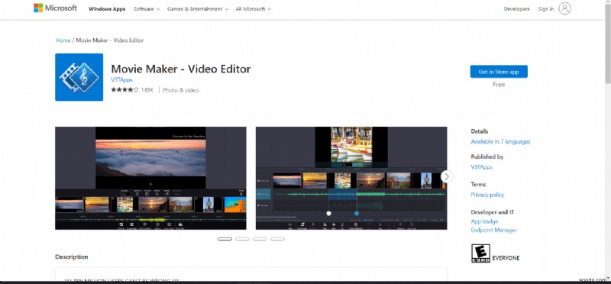Click the blue timeline marker handle
The height and width of the screenshot is (284, 611).
coord(357,213)
